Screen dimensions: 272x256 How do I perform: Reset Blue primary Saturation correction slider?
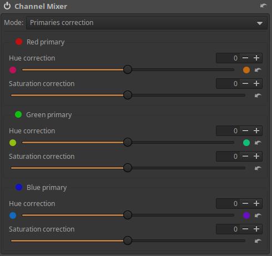click(x=258, y=241)
